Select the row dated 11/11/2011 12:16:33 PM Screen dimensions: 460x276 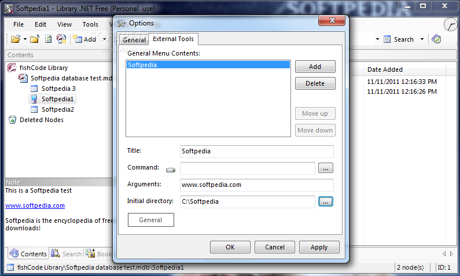pyautogui.click(x=402, y=82)
